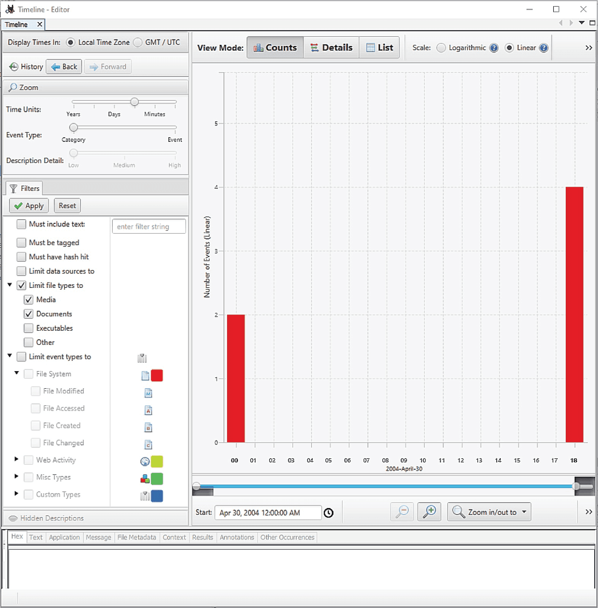
Task: Open Zoom in/out to dropdown
Action: point(489,512)
